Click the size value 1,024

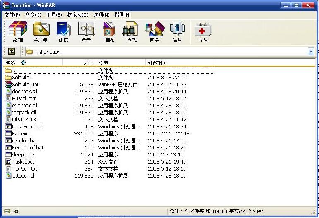[x=86, y=155]
